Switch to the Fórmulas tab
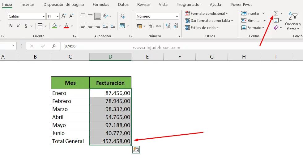The width and height of the screenshot is (303, 163). [x=100, y=5]
